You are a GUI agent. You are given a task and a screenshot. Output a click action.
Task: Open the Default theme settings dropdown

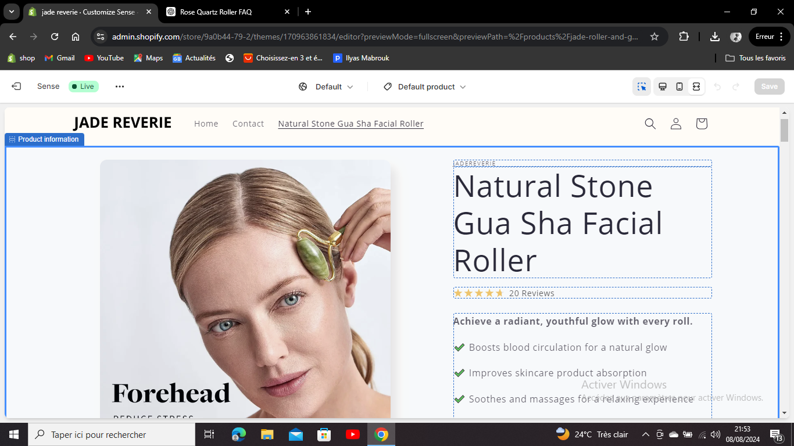(x=326, y=87)
